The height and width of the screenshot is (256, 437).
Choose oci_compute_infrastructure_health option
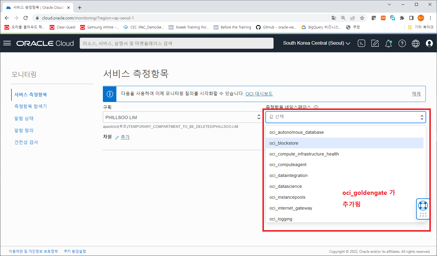(344, 154)
